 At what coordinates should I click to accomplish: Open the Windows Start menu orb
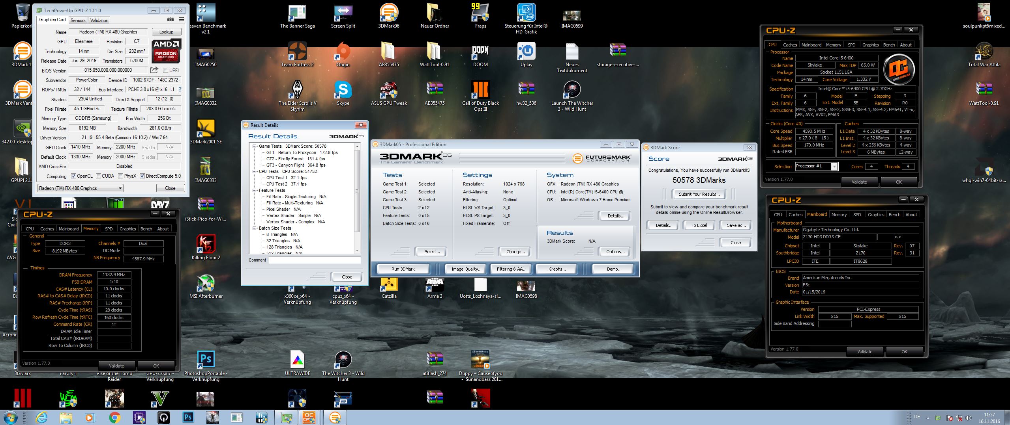point(11,417)
